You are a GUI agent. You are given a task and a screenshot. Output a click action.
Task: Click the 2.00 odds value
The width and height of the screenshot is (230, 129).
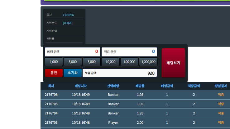[140, 122]
